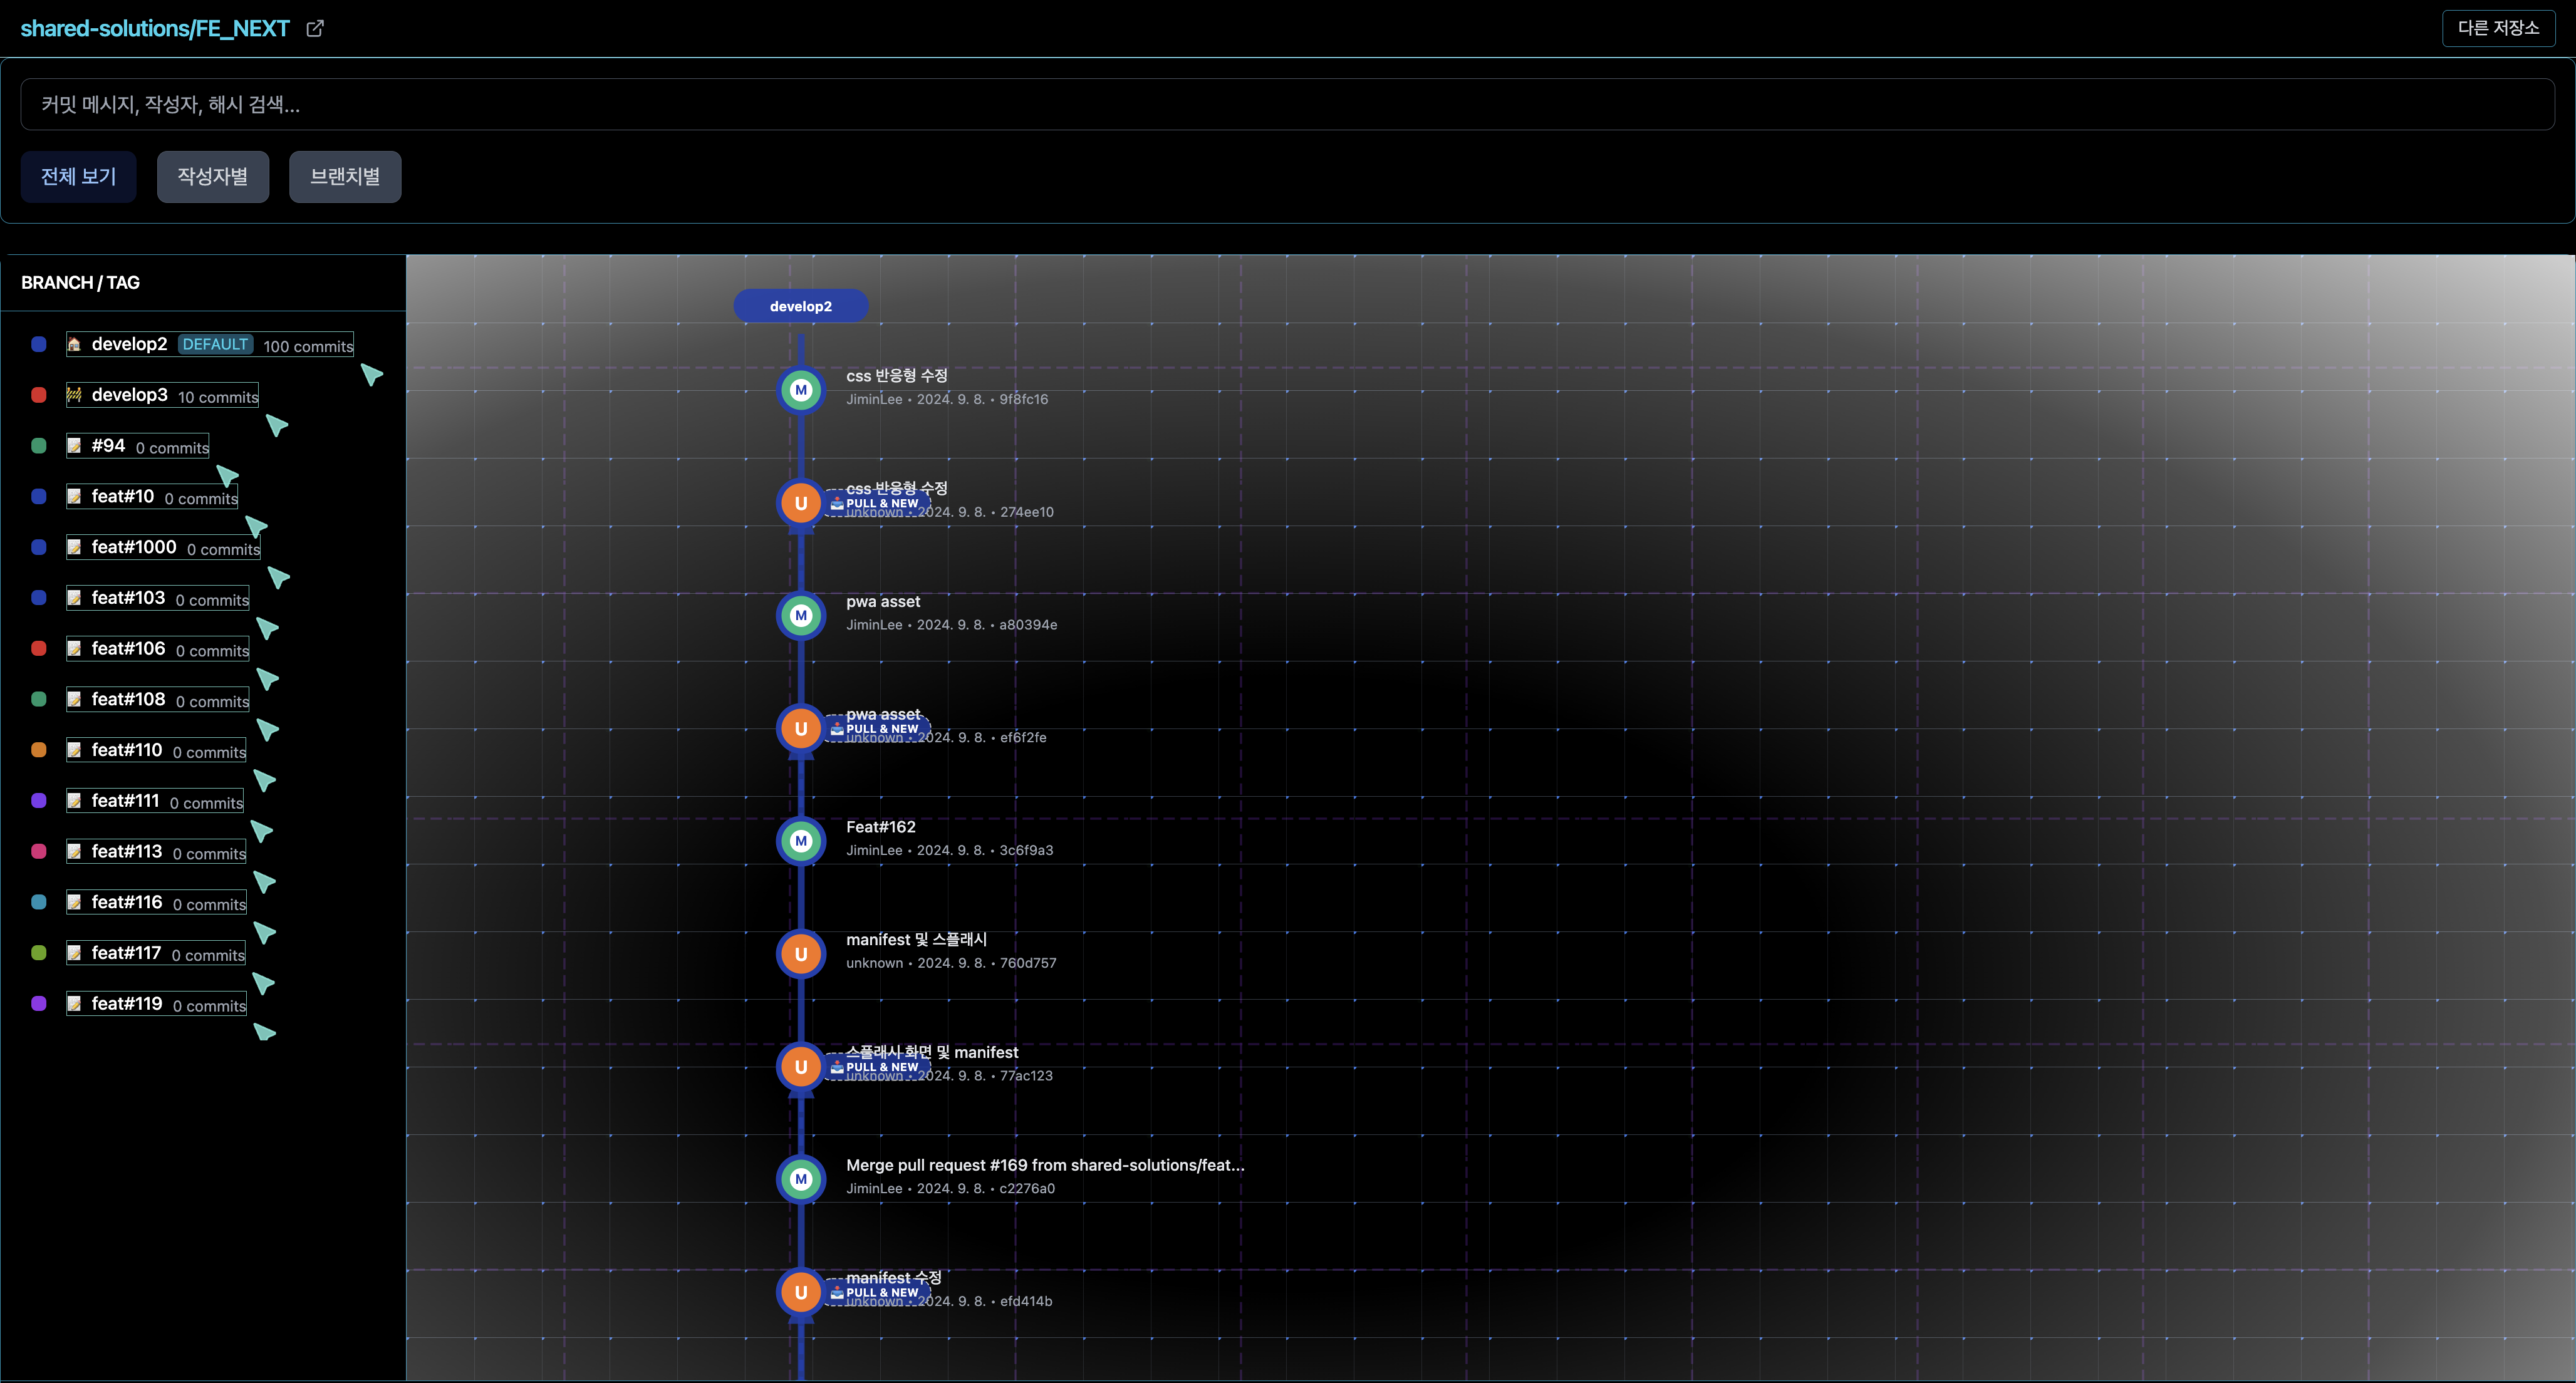
Task: Select the feat#10 branch row
Action: click(152, 497)
